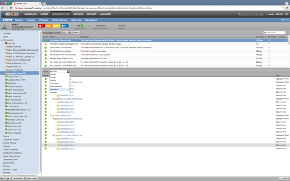Click the folder icon beside chassis-4 Server Ports
Screen dimensions: 290x181
(53, 115)
